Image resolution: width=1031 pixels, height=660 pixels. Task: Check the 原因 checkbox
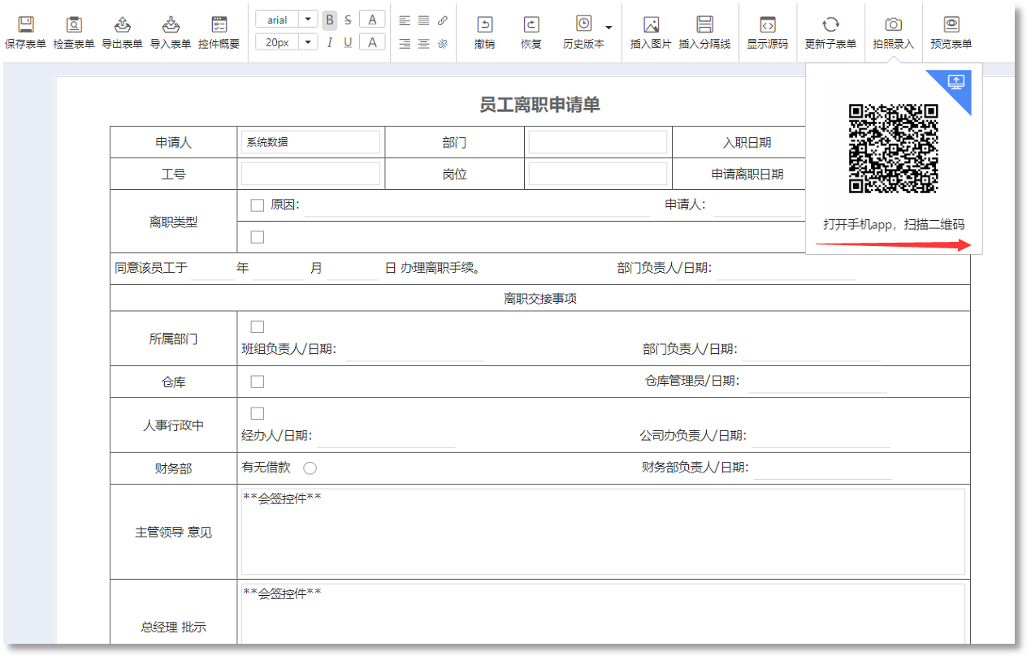click(258, 205)
